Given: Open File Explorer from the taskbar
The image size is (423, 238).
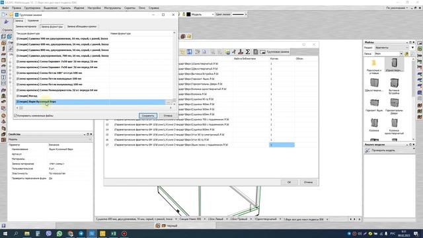Looking at the screenshot, I should 27,233.
